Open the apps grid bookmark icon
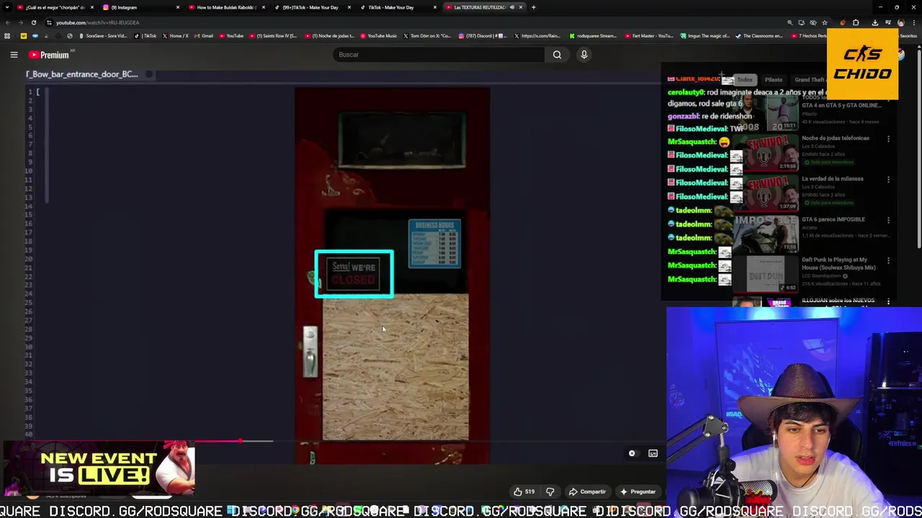922x518 pixels. (x=7, y=36)
